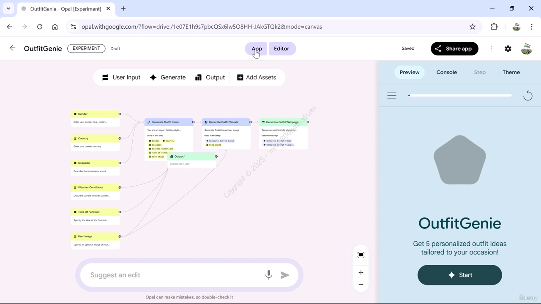Restart the preview with the reload icon
The image size is (541, 304).
pyautogui.click(x=528, y=96)
